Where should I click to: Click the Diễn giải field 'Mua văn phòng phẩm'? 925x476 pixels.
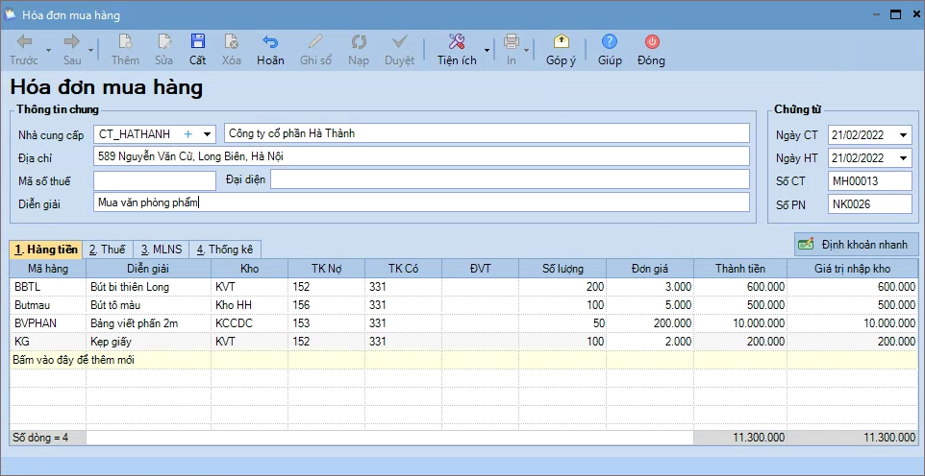tap(421, 202)
